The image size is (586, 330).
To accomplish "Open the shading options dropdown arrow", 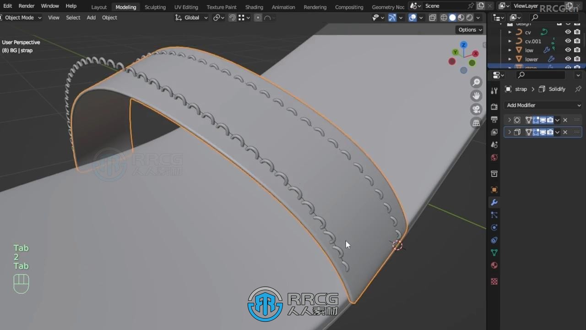I will click(478, 17).
